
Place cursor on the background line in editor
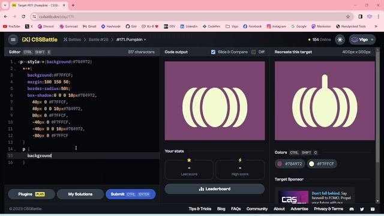click(83, 156)
